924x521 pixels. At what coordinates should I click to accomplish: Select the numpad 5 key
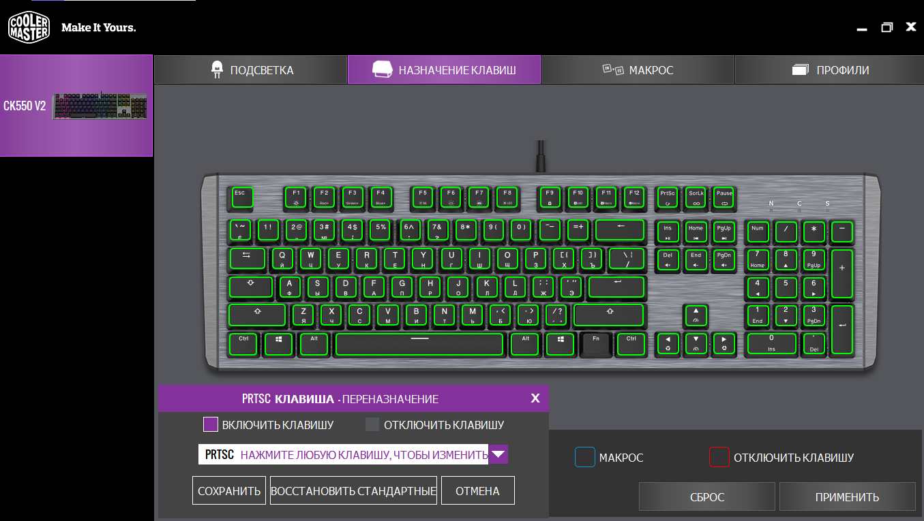coord(786,287)
